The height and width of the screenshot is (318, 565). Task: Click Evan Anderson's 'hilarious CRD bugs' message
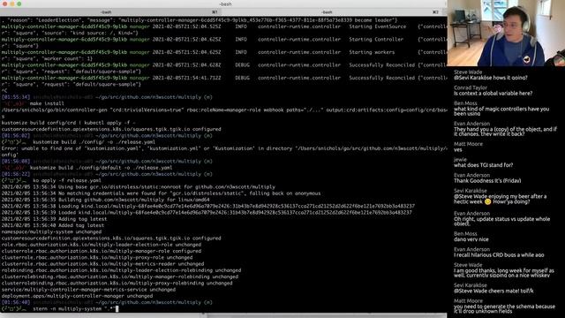point(499,255)
